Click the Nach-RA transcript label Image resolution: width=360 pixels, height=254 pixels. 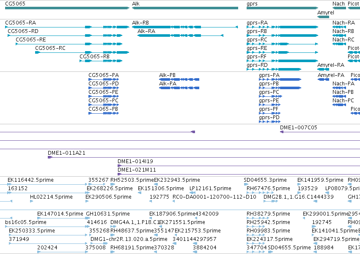344,23
